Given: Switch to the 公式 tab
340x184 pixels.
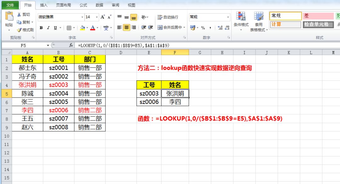Looking at the screenshot, I should click(83, 5).
